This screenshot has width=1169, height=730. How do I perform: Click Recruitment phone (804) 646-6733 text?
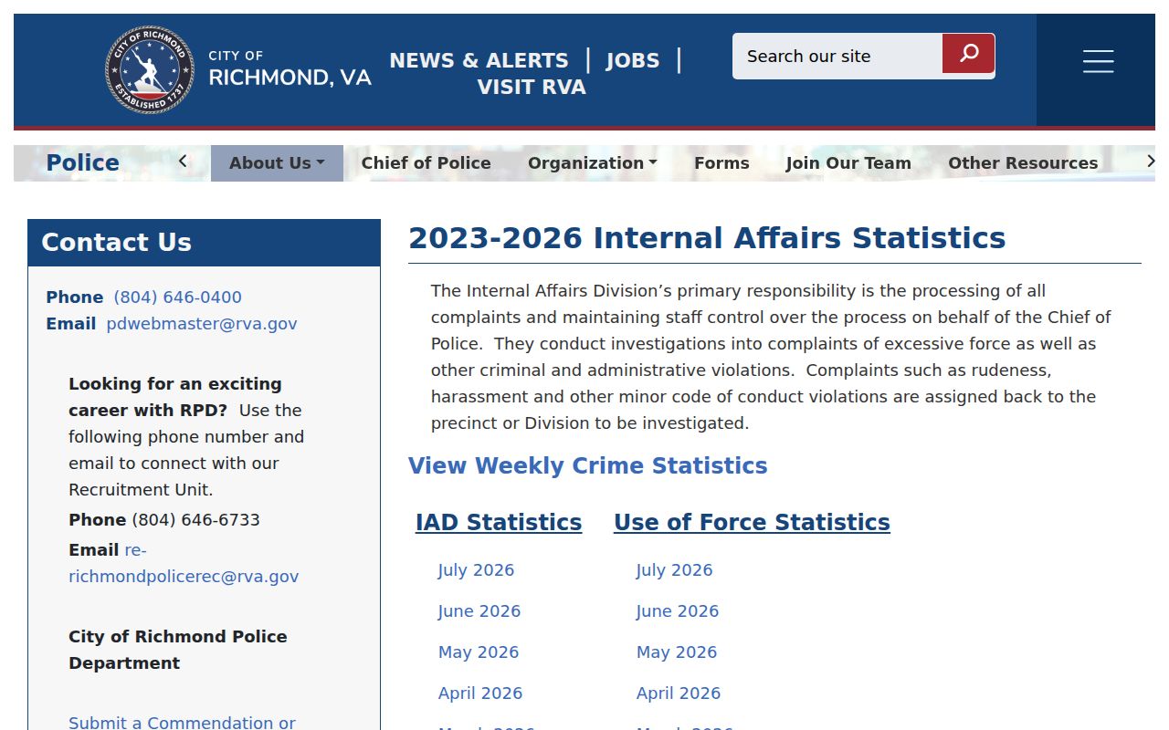pos(195,519)
